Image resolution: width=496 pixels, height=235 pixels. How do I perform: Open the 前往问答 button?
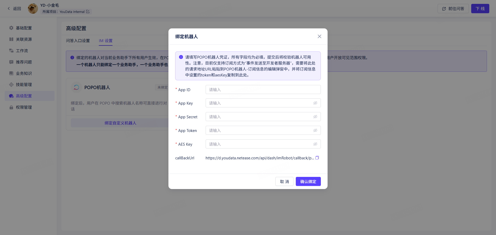453,9
